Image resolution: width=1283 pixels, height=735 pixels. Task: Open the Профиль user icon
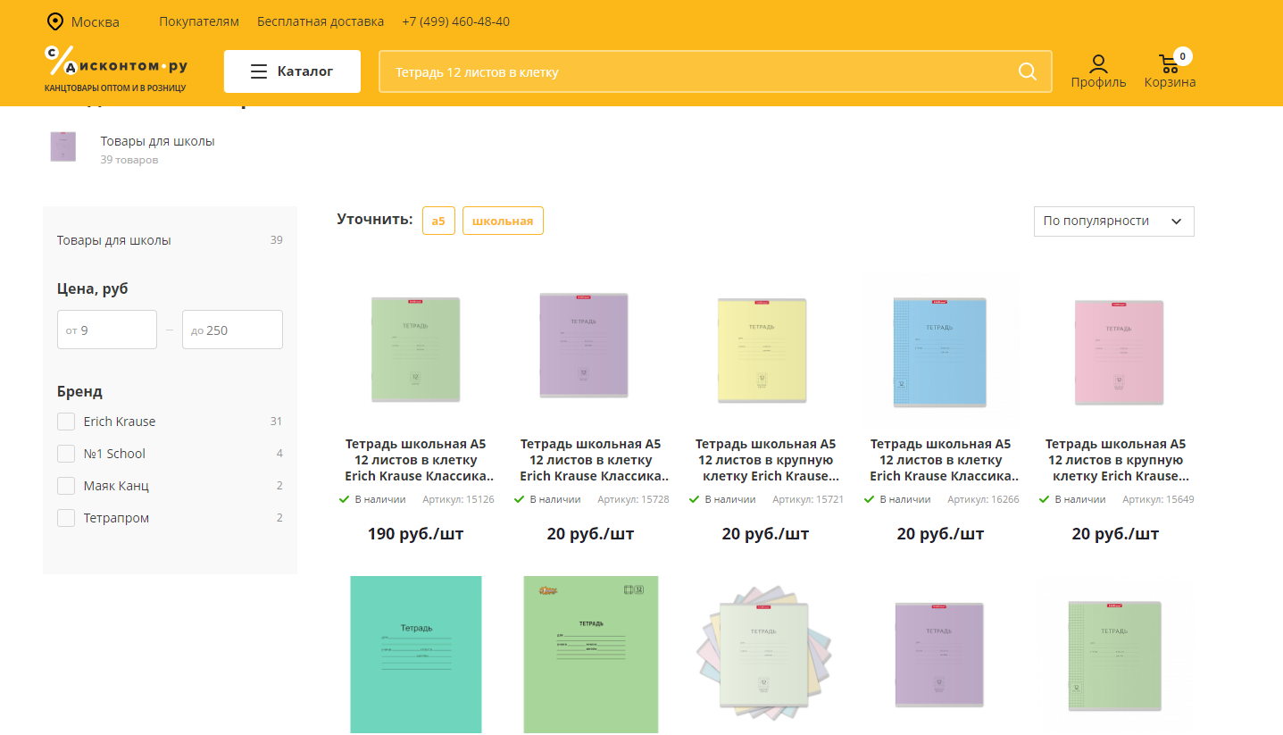(x=1098, y=64)
